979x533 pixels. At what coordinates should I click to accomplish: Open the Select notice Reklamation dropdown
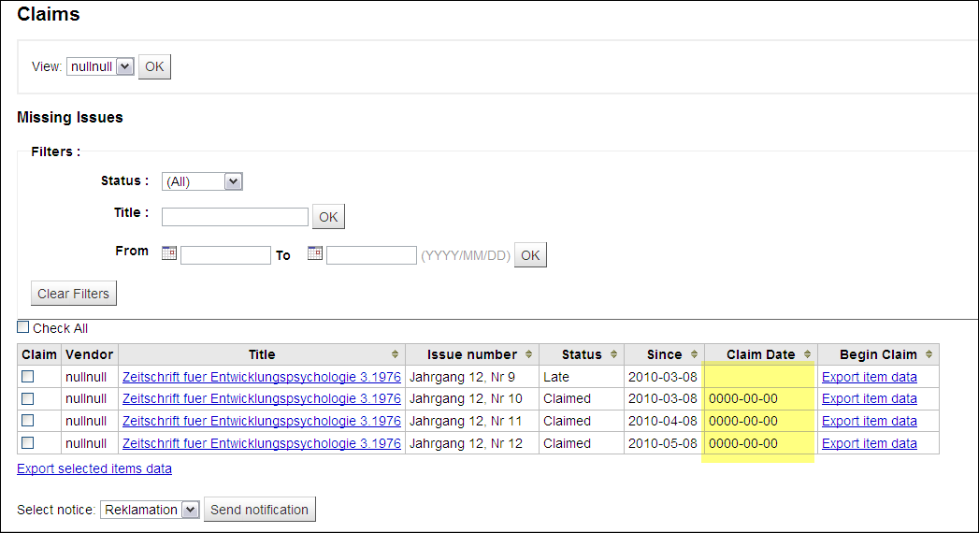point(151,510)
